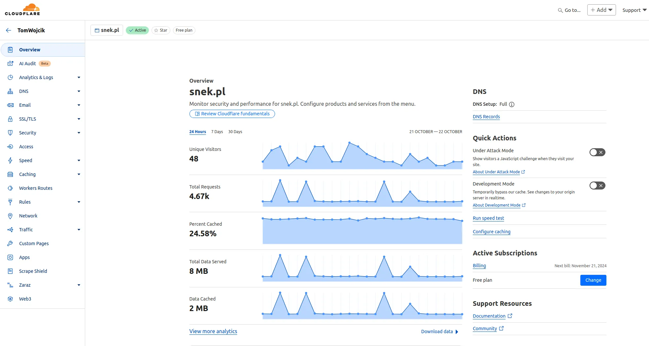Click the Web3 sidebar icon
Image resolution: width=649 pixels, height=346 pixels.
(10, 299)
